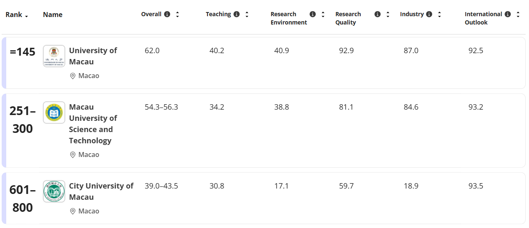Click the Name column header
The height and width of the screenshot is (228, 529).
click(53, 15)
